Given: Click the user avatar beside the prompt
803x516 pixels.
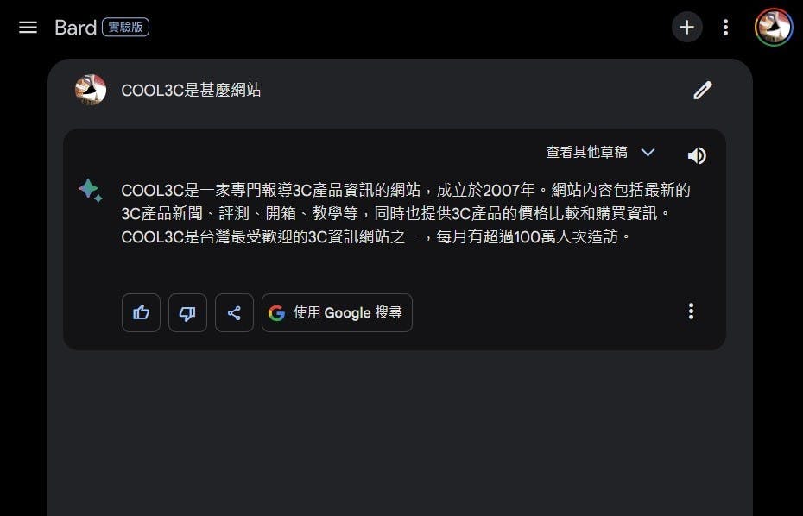Looking at the screenshot, I should pos(91,90).
